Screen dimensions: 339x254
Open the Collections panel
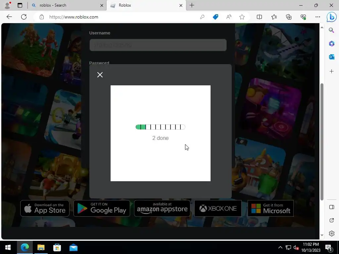click(x=289, y=17)
